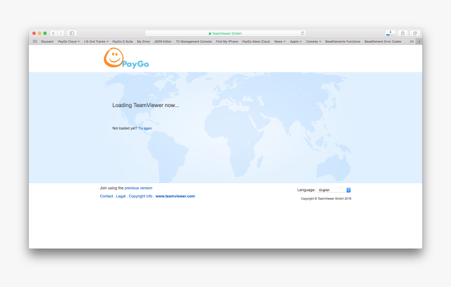Open the Downloads button in toolbar
The width and height of the screenshot is (451, 287).
click(390, 34)
